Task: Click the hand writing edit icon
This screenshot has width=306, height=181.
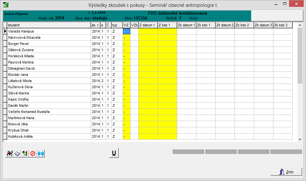Action: pos(25,153)
